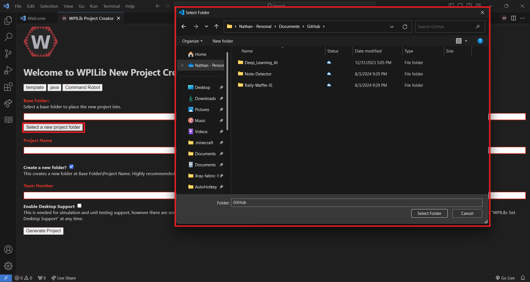
Task: Toggle the Create a new folder checkbox
Action: [x=71, y=167]
